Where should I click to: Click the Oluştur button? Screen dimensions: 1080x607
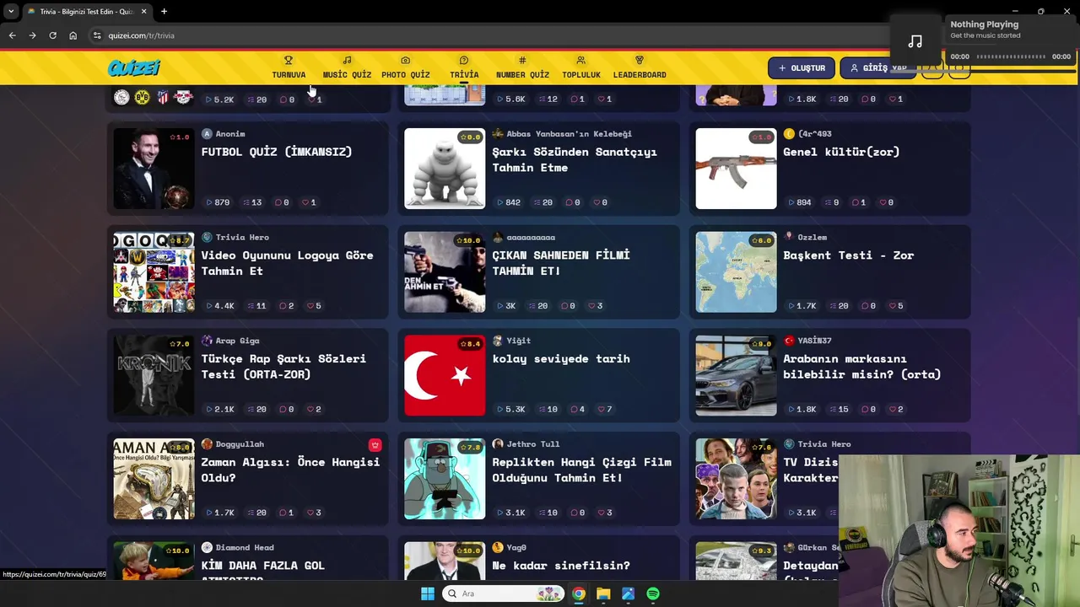[x=802, y=67]
